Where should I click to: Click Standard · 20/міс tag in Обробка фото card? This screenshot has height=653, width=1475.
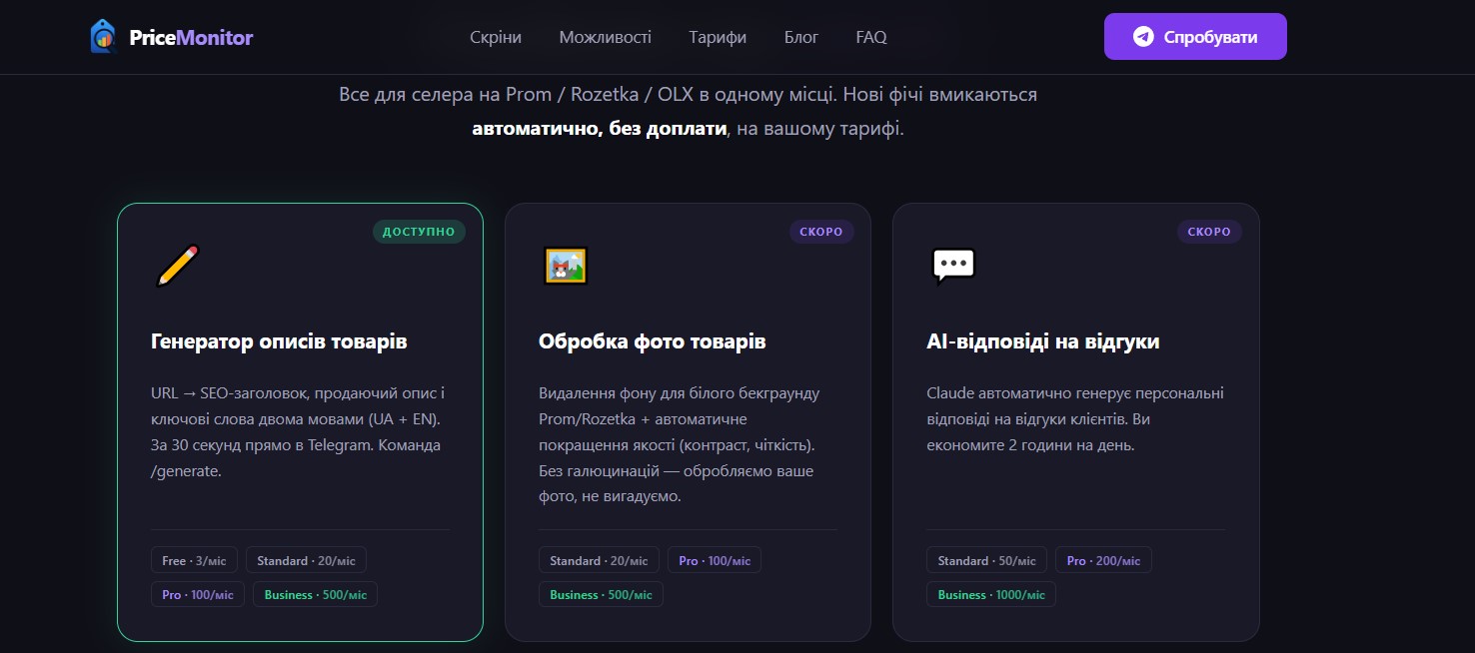599,561
